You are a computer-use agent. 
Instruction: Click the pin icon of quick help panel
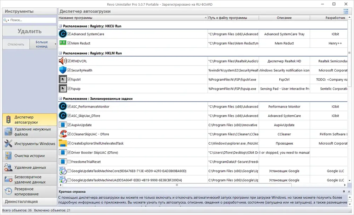(x=344, y=192)
